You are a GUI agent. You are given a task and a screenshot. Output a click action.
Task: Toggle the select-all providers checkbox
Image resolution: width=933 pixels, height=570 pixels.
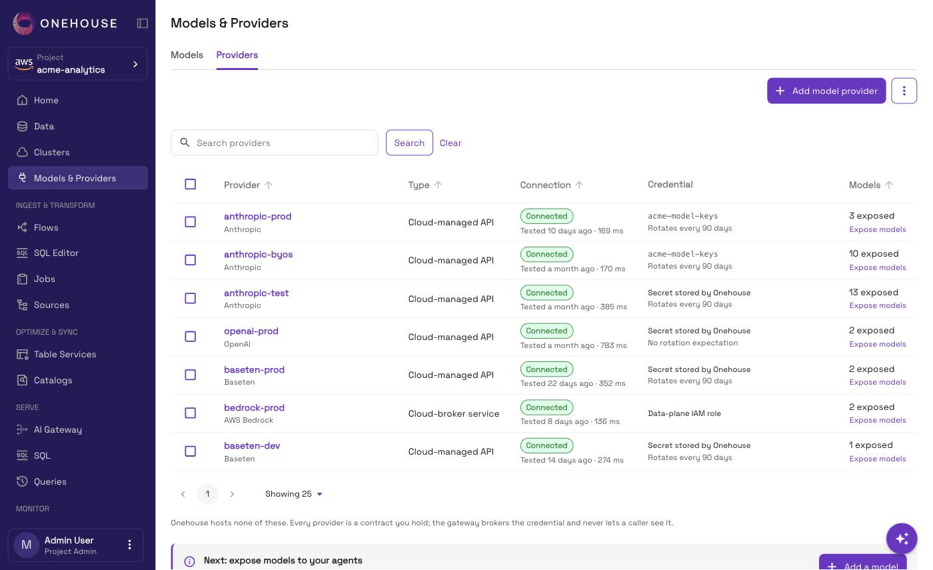pyautogui.click(x=190, y=184)
